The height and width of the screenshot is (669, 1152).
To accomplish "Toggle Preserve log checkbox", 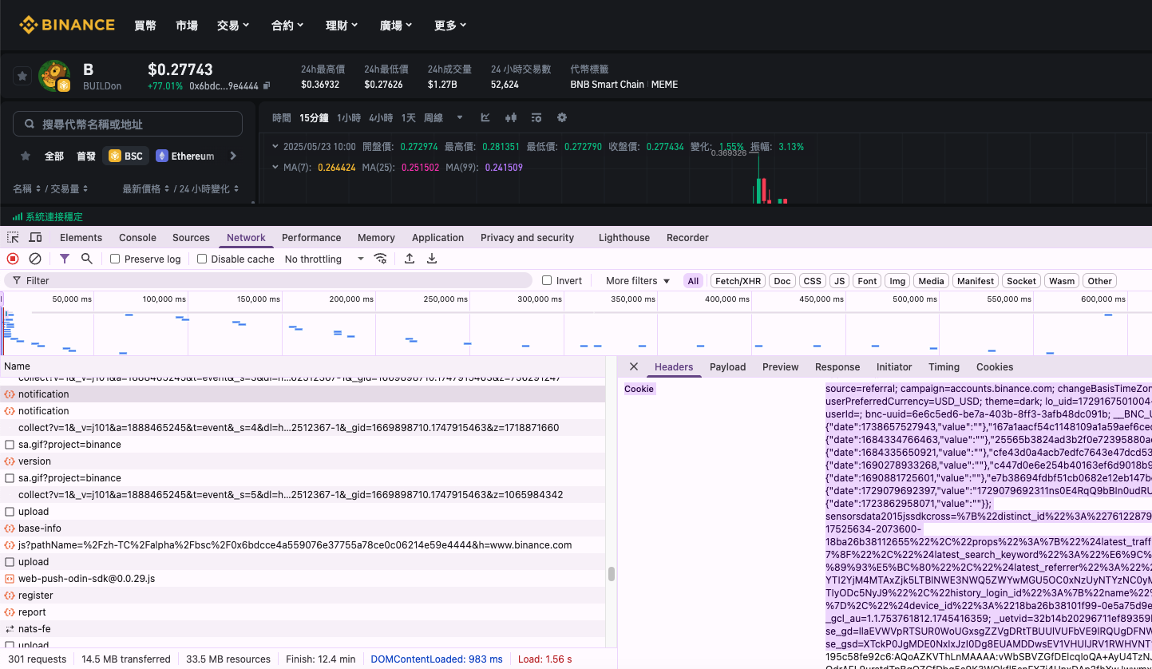I will (x=115, y=259).
